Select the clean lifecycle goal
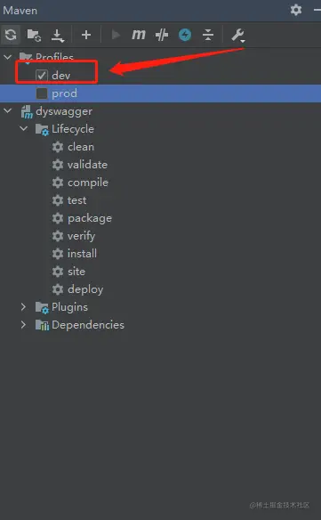This screenshot has width=321, height=520. 81,147
